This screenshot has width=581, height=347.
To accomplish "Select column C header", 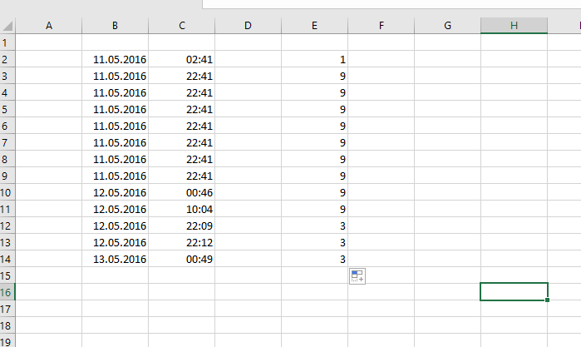I will click(x=181, y=26).
